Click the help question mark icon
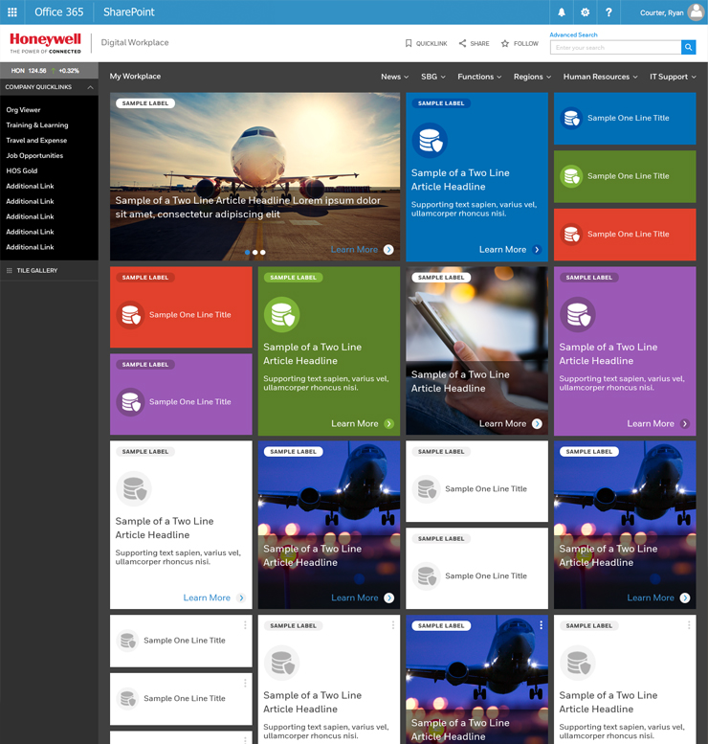The image size is (708, 744). point(608,12)
